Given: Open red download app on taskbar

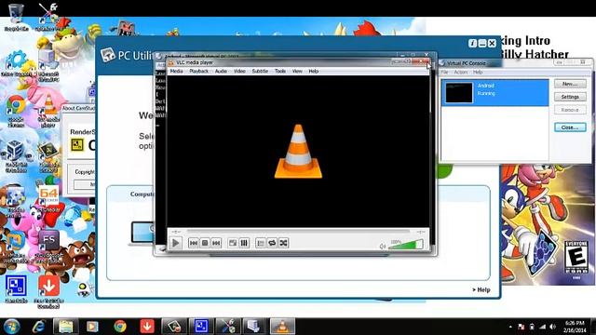Looking at the screenshot, I should tap(147, 327).
